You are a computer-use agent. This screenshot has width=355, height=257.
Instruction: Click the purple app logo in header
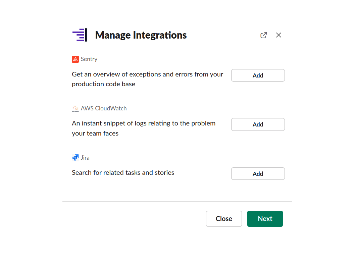click(80, 35)
